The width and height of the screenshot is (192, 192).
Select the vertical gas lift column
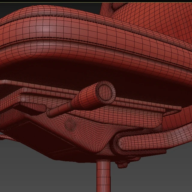coord(103,176)
